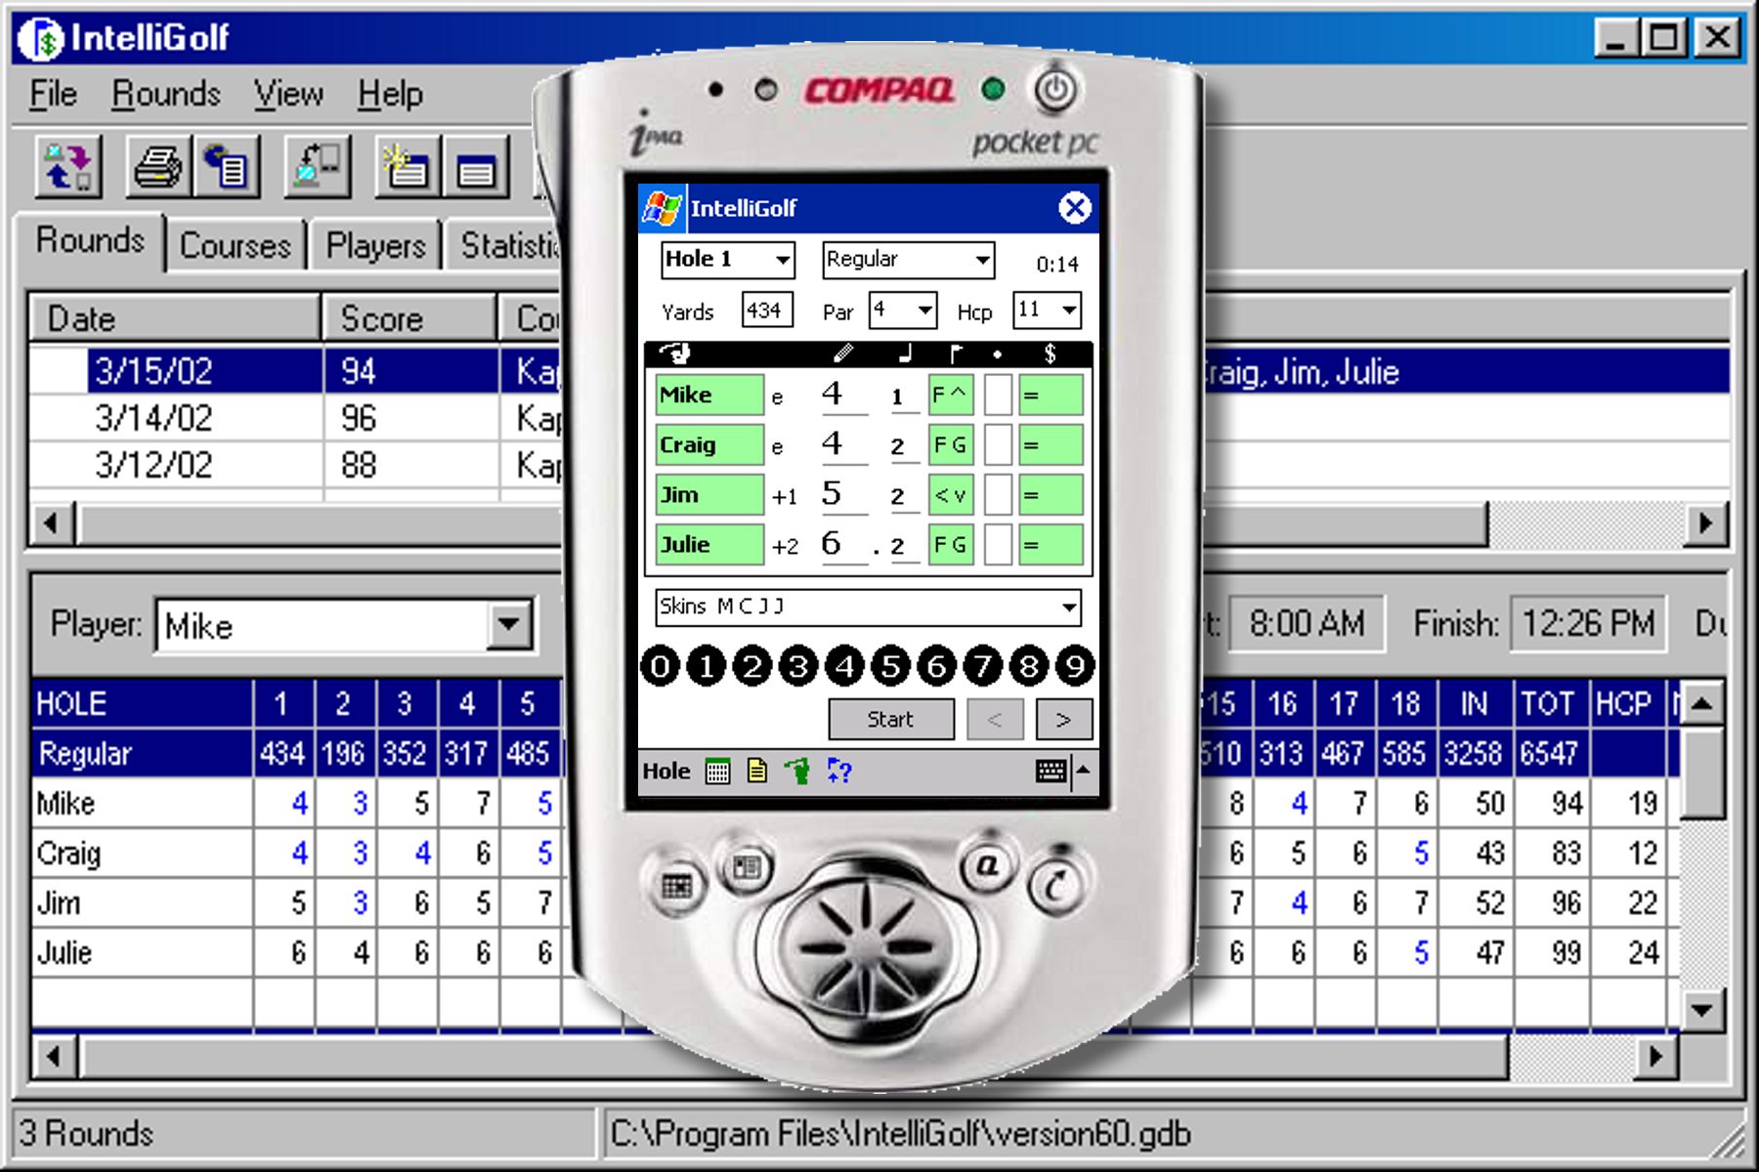Viewport: 1759px width, 1172px height.
Task: Open the Rounds menu
Action: tap(166, 95)
